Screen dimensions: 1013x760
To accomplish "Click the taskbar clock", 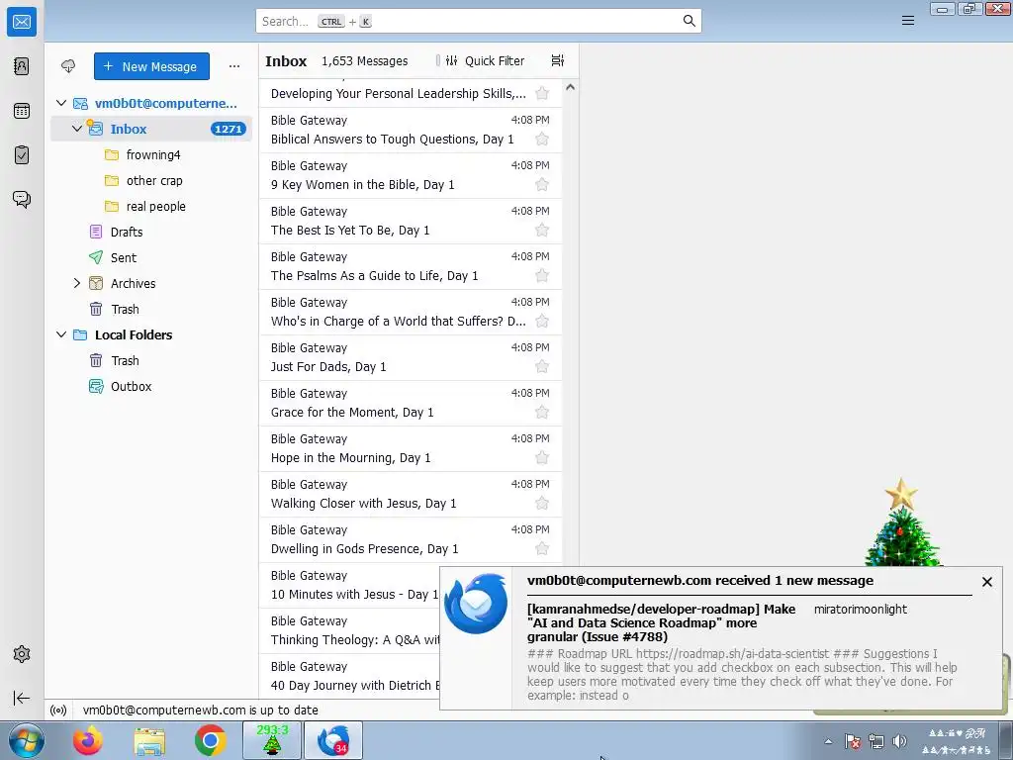I will tap(957, 741).
